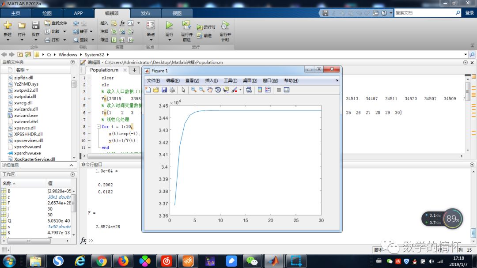Screen dimensions: 477x268
Task: Open the 转至 (Go To) dropdown arrow
Action: pyautogui.click(x=91, y=31)
